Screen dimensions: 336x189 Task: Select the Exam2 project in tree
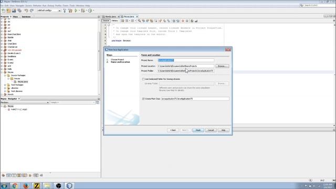tap(10, 63)
